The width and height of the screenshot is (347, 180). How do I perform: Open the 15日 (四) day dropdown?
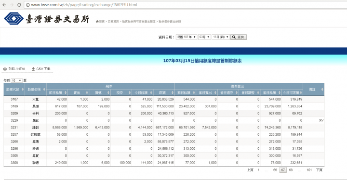(221, 37)
